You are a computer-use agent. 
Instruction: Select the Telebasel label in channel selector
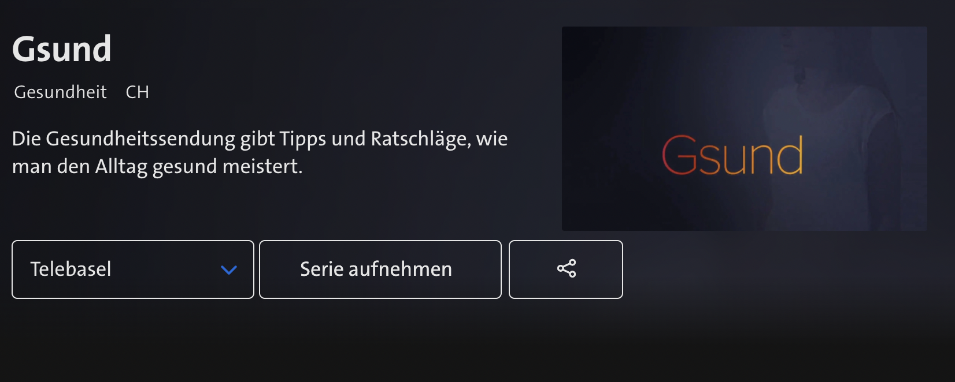[71, 269]
